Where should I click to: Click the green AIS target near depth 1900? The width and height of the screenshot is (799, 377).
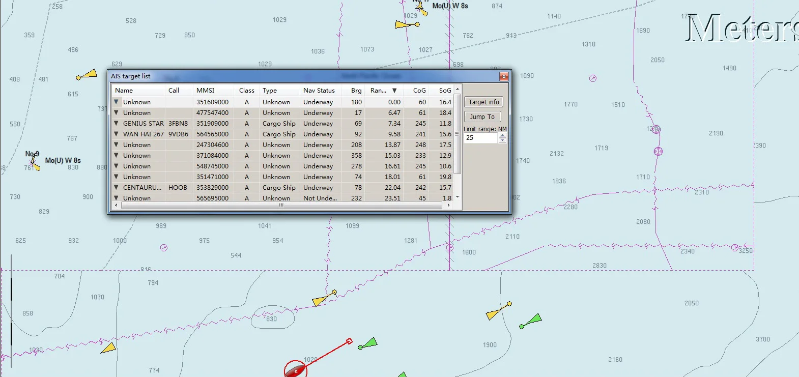point(530,322)
